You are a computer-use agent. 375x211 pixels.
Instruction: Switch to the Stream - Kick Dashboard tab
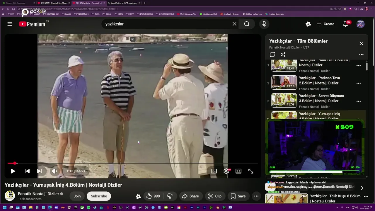[x=18, y=3]
